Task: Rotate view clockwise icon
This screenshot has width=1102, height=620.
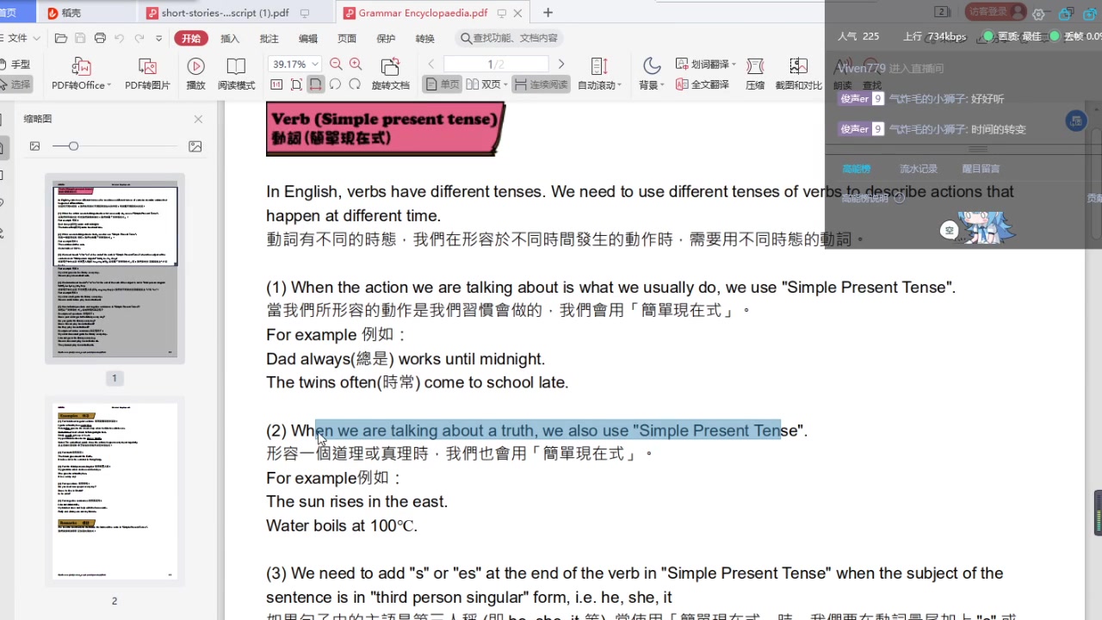Action: [x=355, y=84]
